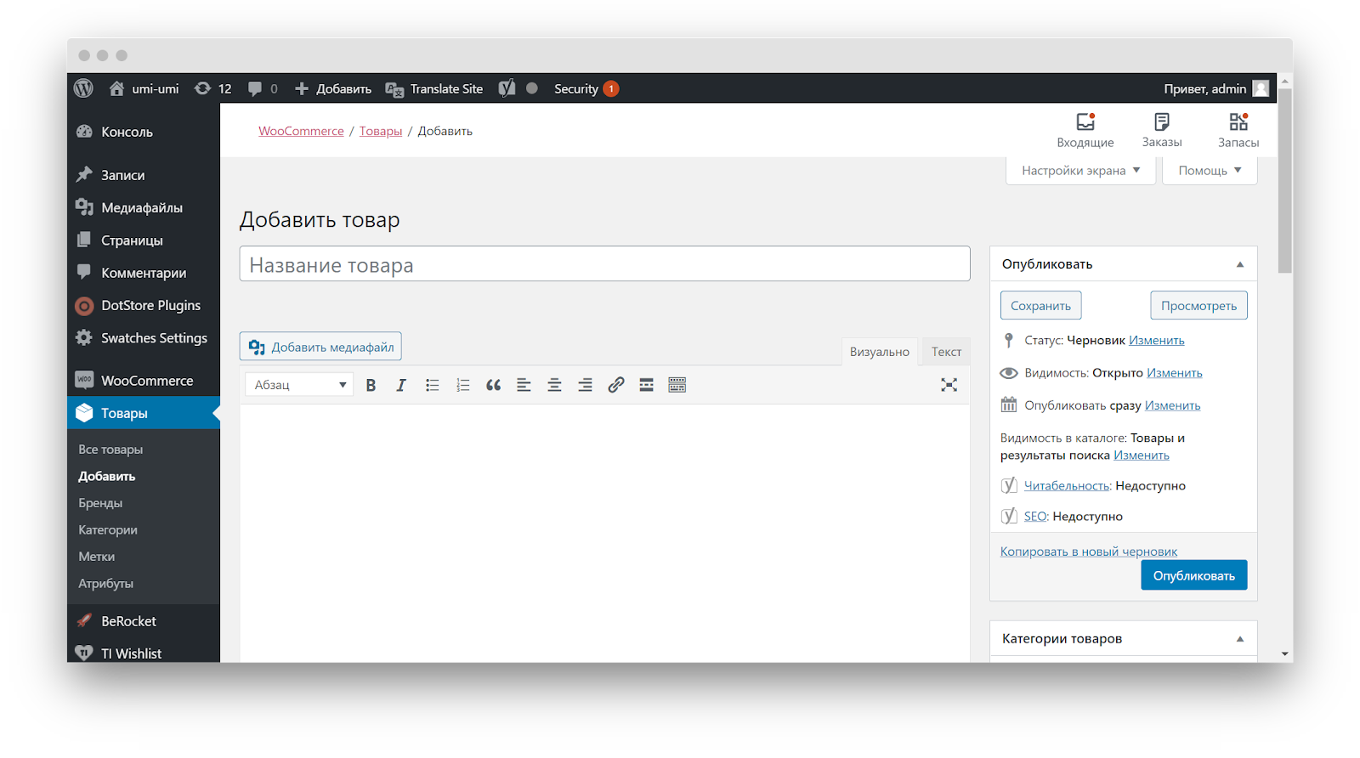Viewport: 1360px width, 758px height.
Task: Change the Видимость Открыто setting
Action: point(1174,372)
